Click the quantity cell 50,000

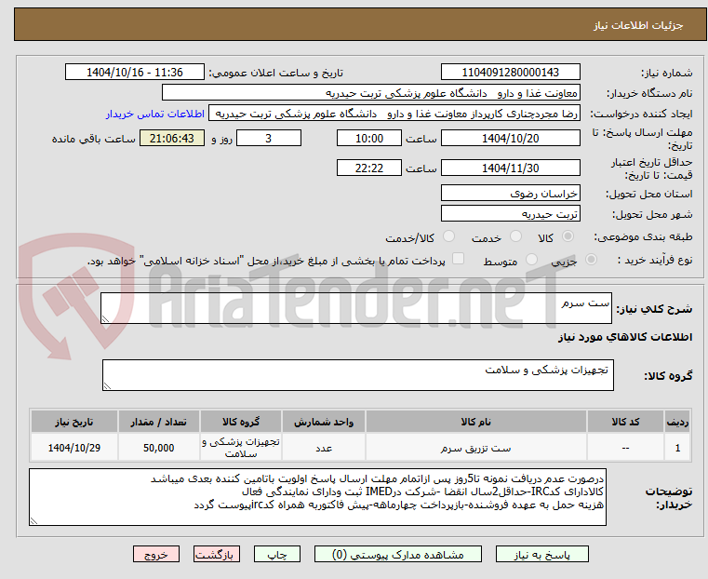tap(158, 448)
